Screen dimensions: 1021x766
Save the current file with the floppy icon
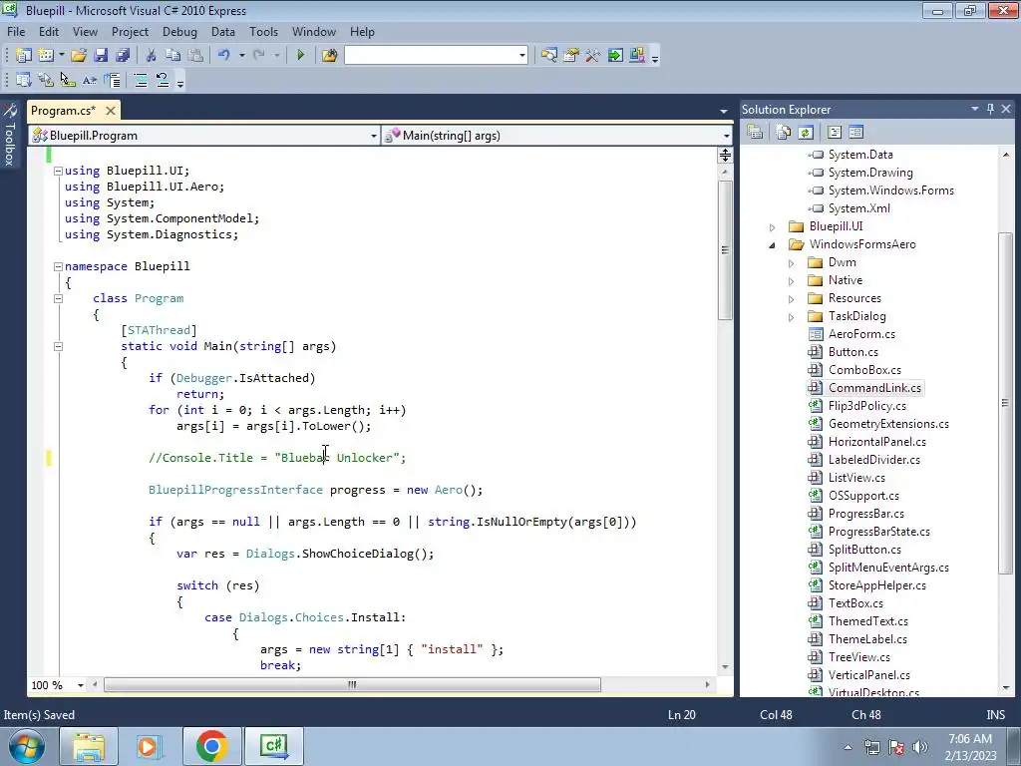(101, 56)
